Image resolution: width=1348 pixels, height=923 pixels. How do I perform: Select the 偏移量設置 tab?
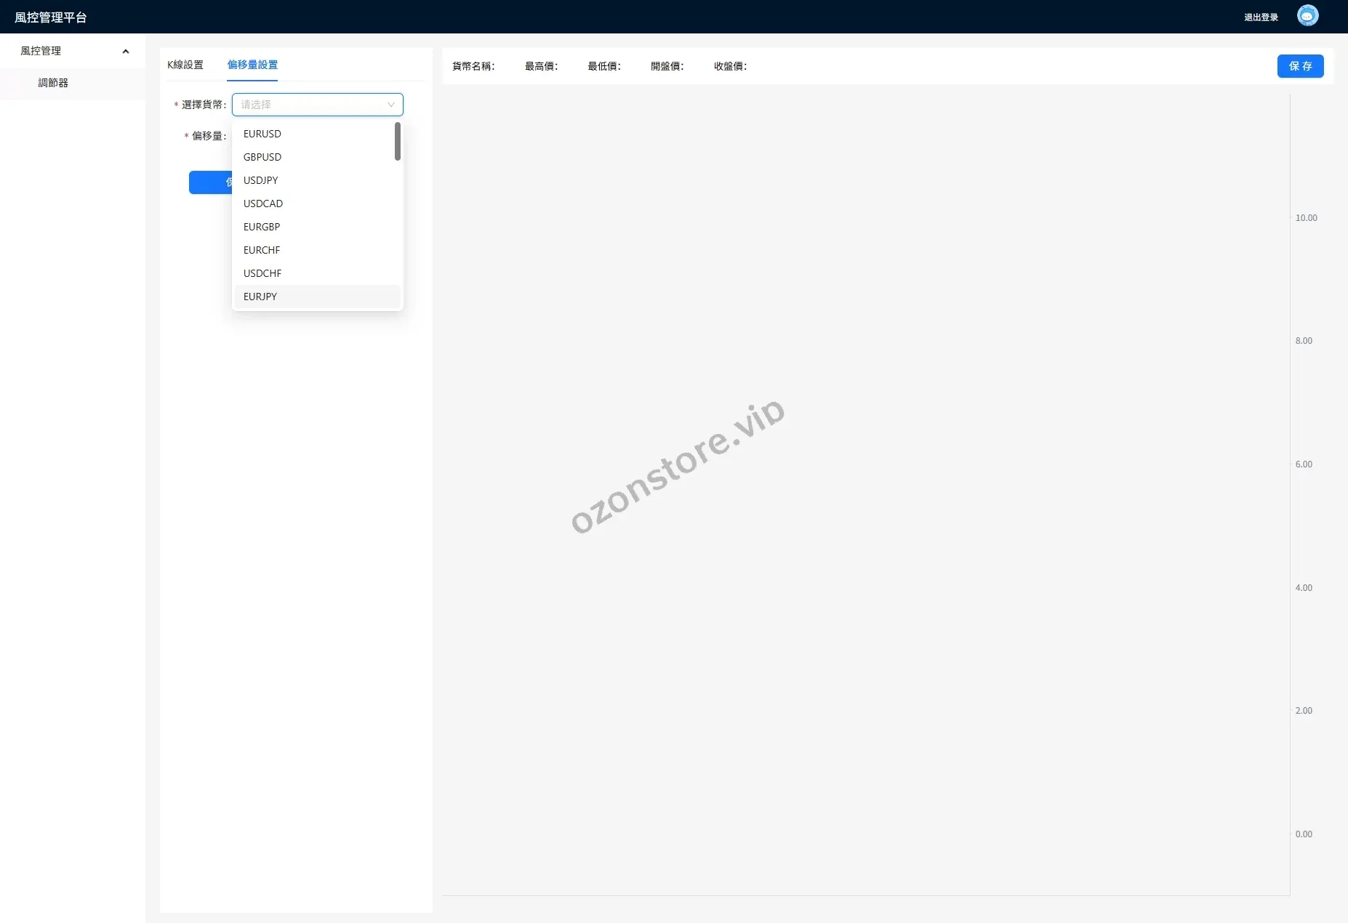pyautogui.click(x=252, y=65)
